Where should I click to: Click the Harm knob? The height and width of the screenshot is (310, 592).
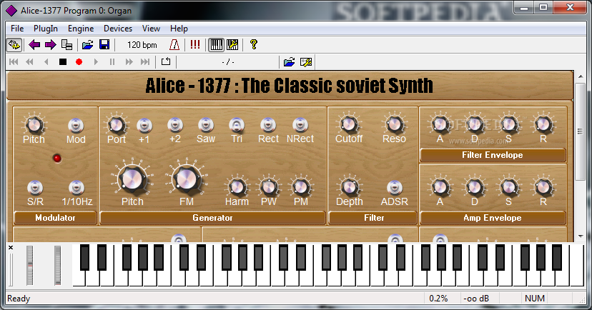pyautogui.click(x=237, y=186)
